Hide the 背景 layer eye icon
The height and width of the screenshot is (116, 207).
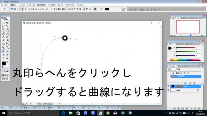tap(168, 90)
